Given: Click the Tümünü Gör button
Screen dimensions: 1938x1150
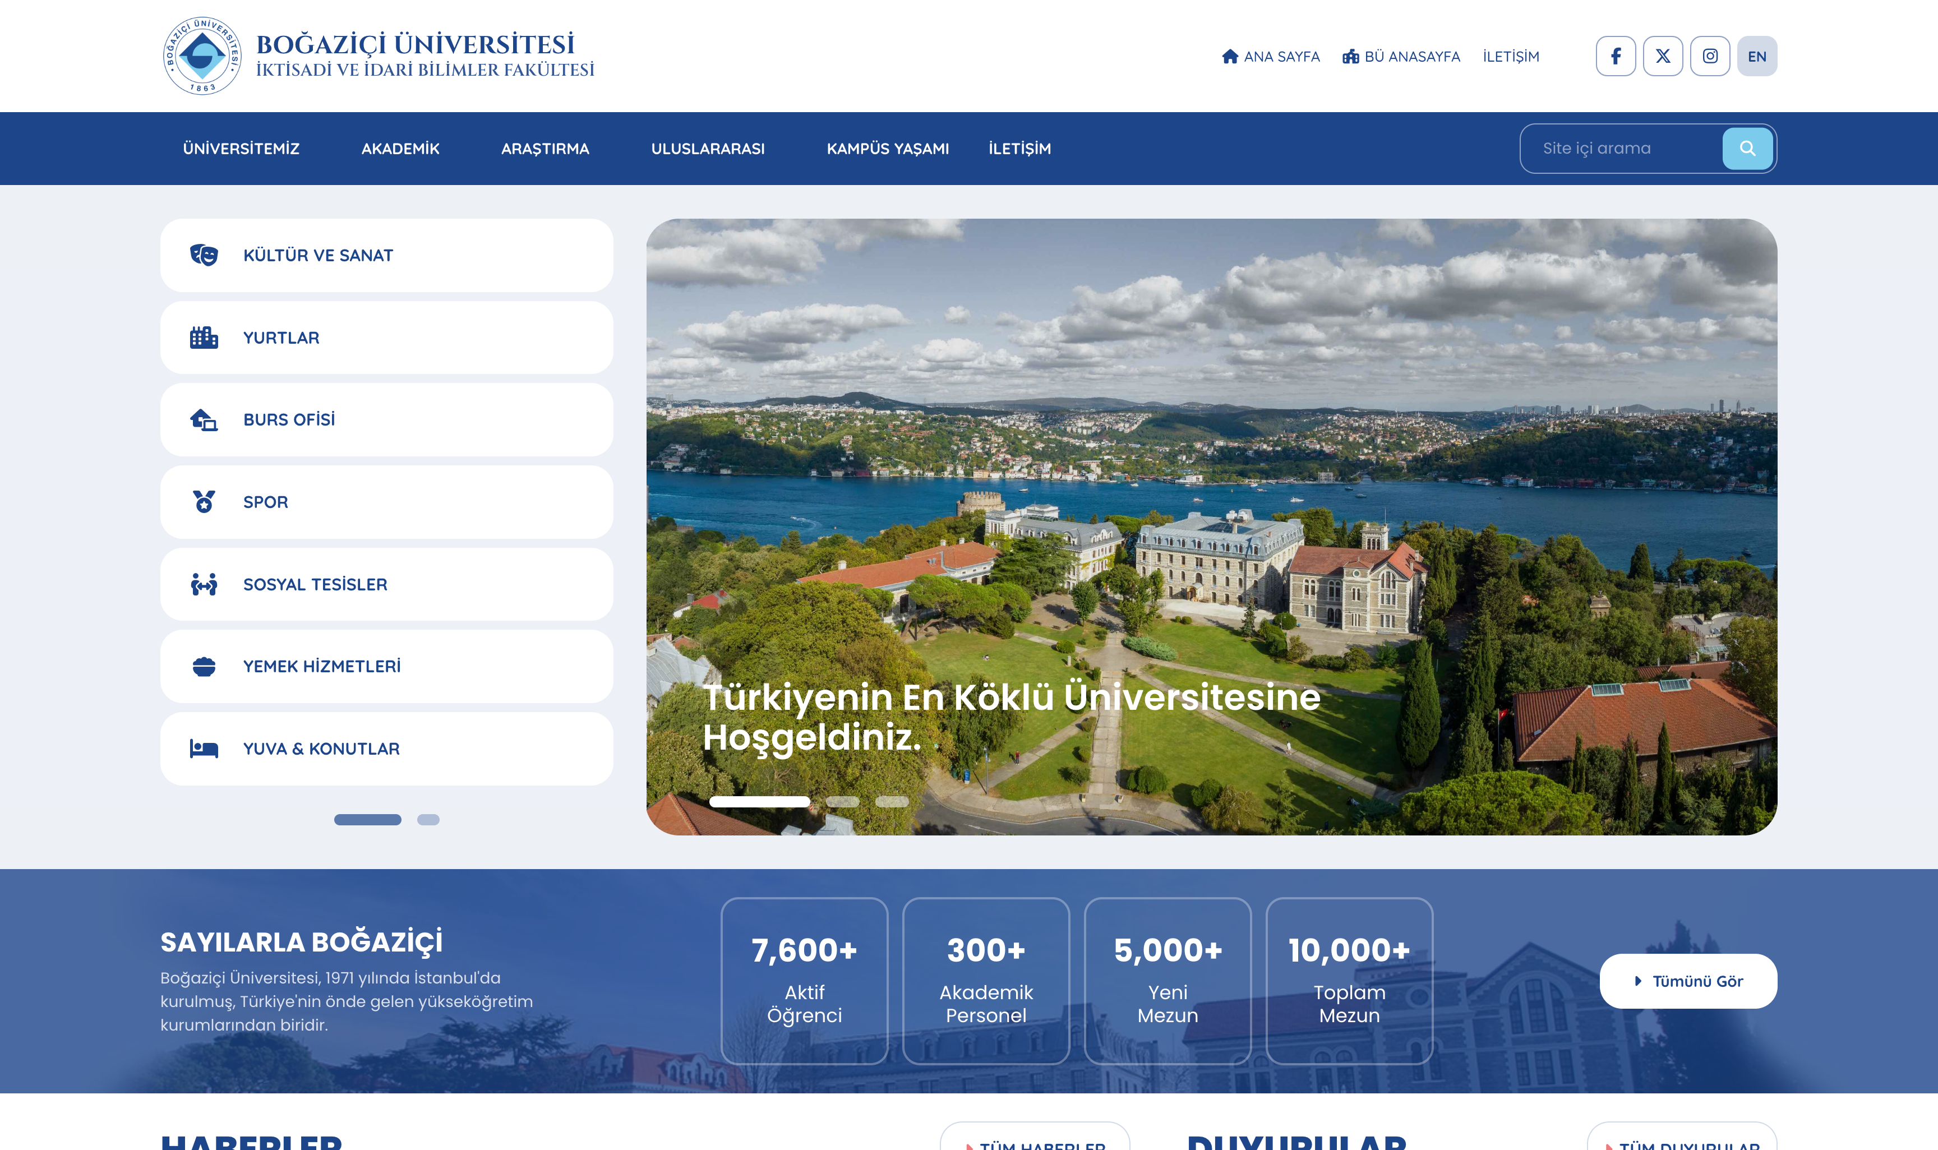Looking at the screenshot, I should (1688, 981).
